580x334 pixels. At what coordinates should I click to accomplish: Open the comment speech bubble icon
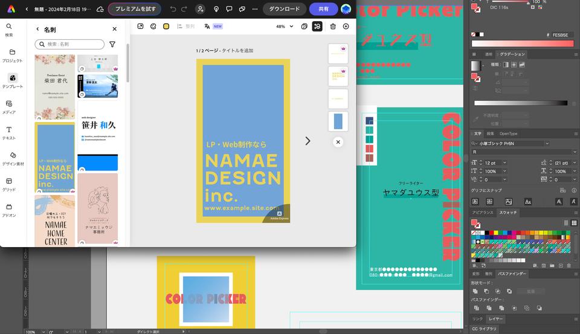click(229, 9)
